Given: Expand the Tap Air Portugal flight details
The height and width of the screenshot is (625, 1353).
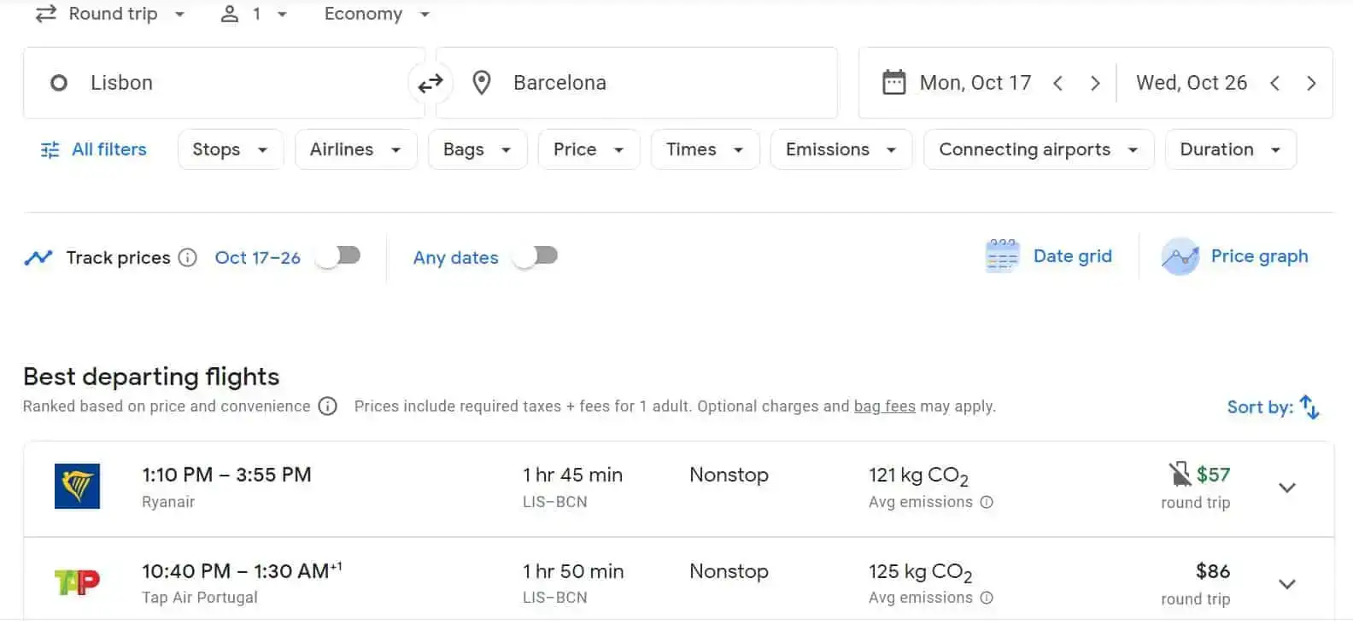Looking at the screenshot, I should [1286, 584].
